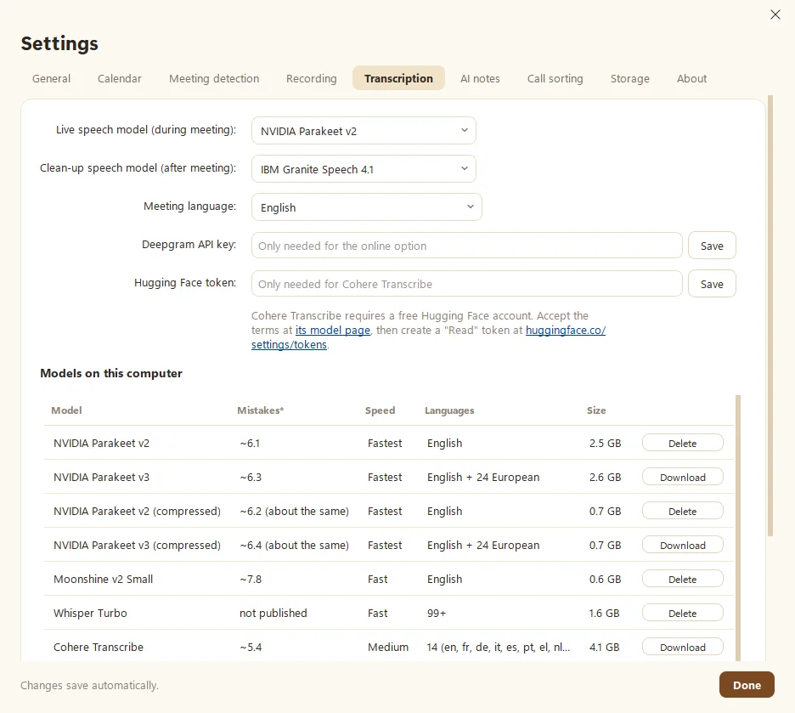The image size is (795, 713).
Task: Click the Mistakes* column header
Action: point(261,410)
